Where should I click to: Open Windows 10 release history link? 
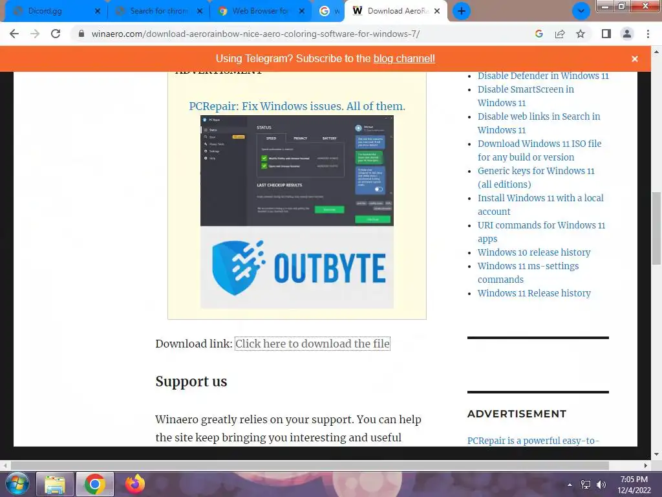pyautogui.click(x=533, y=252)
